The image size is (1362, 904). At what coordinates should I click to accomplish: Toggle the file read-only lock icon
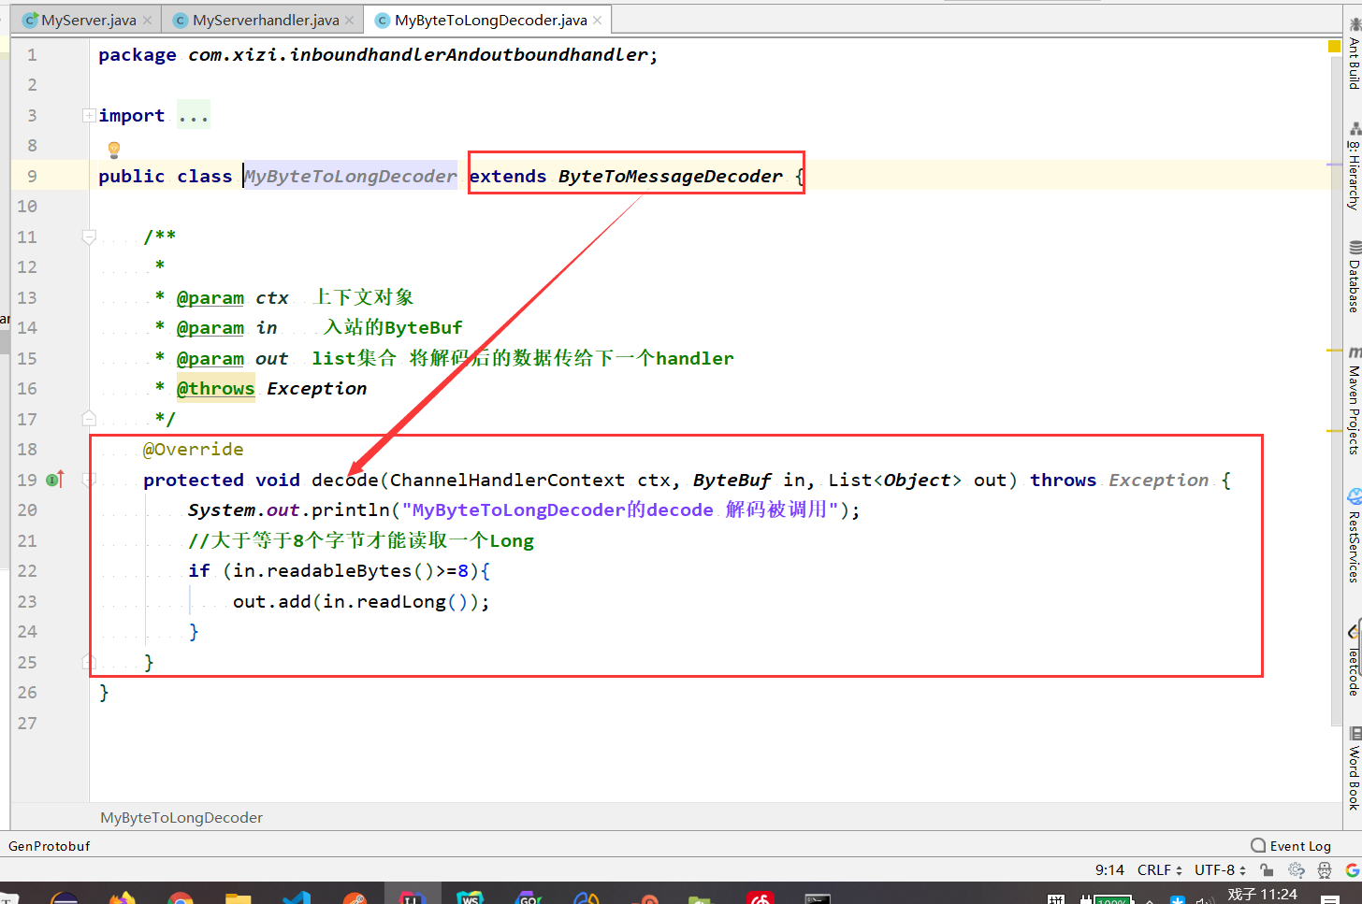click(x=1267, y=870)
